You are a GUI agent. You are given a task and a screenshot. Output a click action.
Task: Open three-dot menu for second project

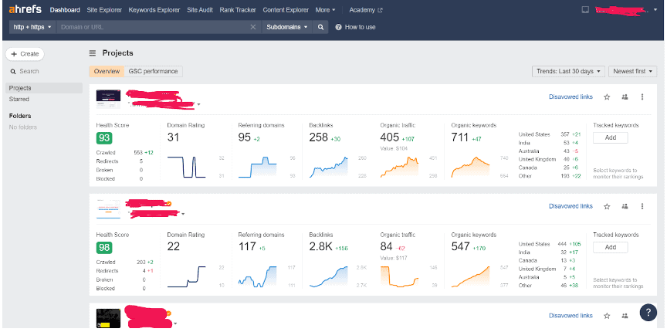point(642,207)
